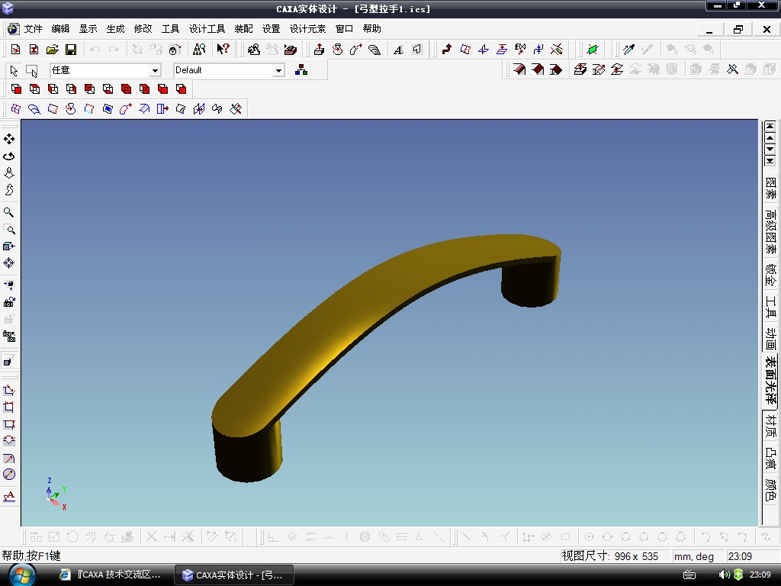Open the 显示 menu
The height and width of the screenshot is (586, 781).
click(x=88, y=29)
